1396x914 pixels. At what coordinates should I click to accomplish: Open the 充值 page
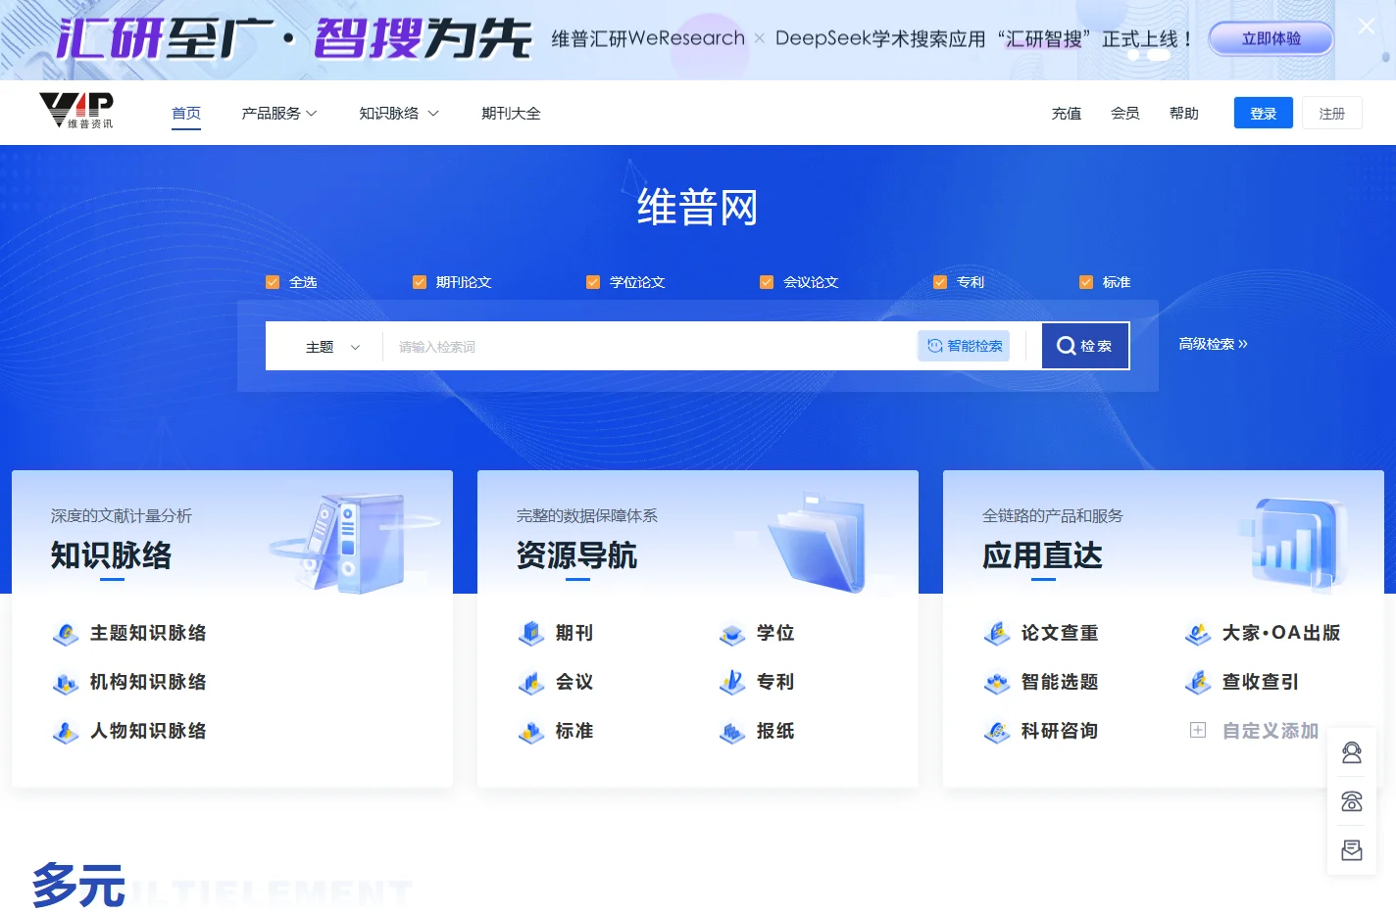tap(1067, 114)
